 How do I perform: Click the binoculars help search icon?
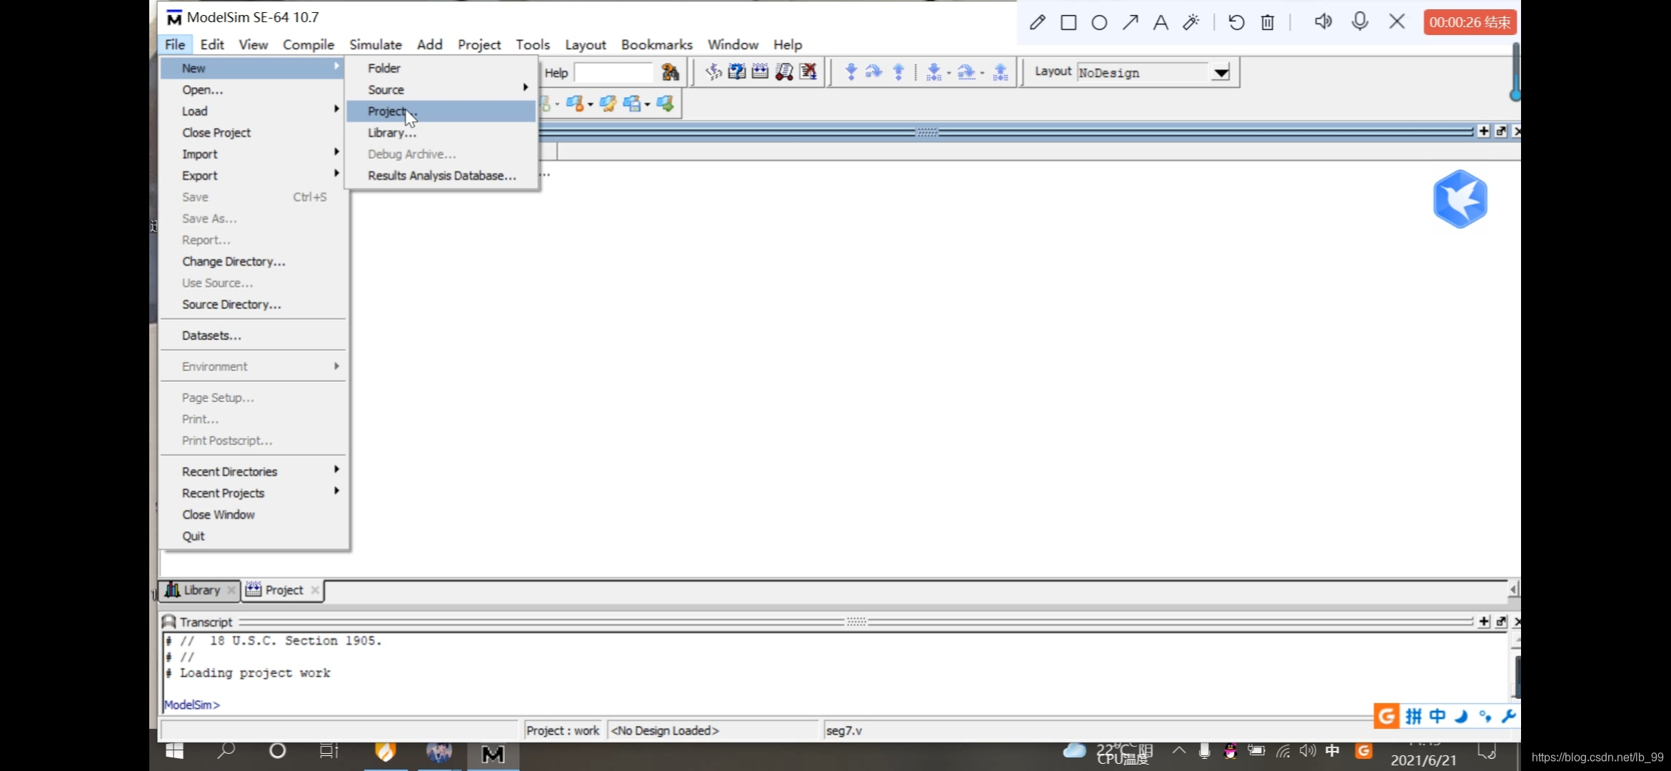(x=670, y=72)
